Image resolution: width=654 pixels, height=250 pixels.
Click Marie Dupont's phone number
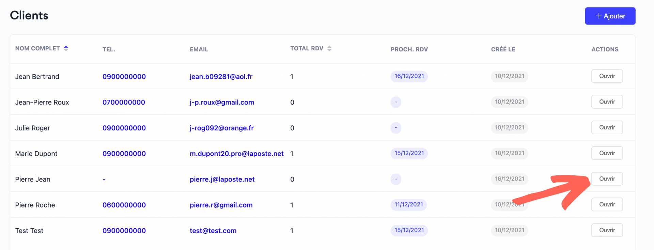(x=124, y=154)
